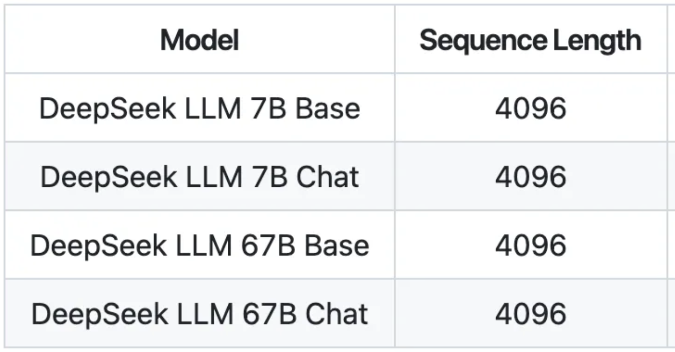Select the DeepSeek LLM 67B Base cell
Screen dimensions: 675x352
click(199, 245)
